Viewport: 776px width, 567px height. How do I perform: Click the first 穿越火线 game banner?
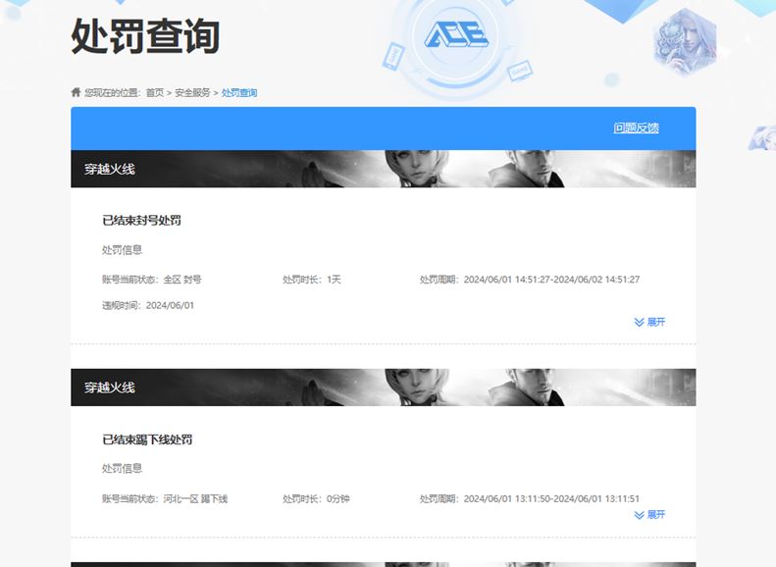coord(383,169)
